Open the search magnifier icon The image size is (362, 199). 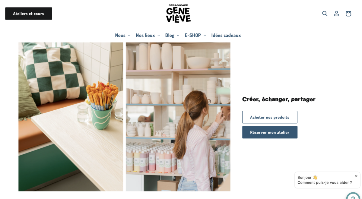[x=325, y=14]
